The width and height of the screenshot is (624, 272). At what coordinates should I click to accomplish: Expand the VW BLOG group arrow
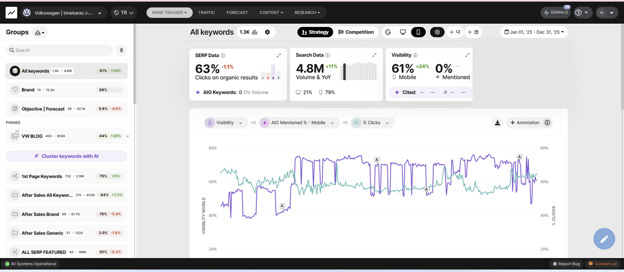(x=128, y=137)
